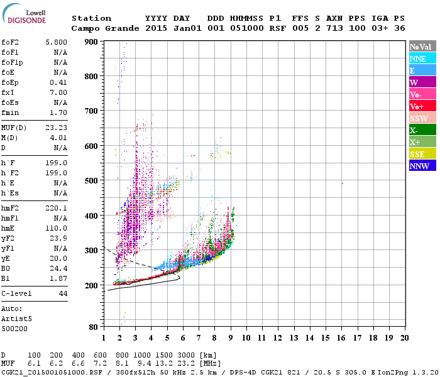The width and height of the screenshot is (440, 377).
Task: Select the X- legend swatch
Action: tap(422, 129)
